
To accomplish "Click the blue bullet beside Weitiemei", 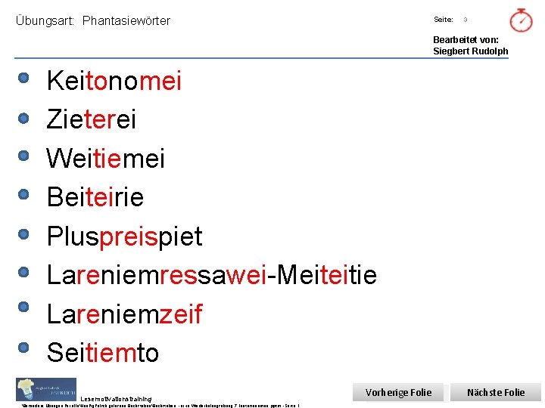I will [x=24, y=156].
